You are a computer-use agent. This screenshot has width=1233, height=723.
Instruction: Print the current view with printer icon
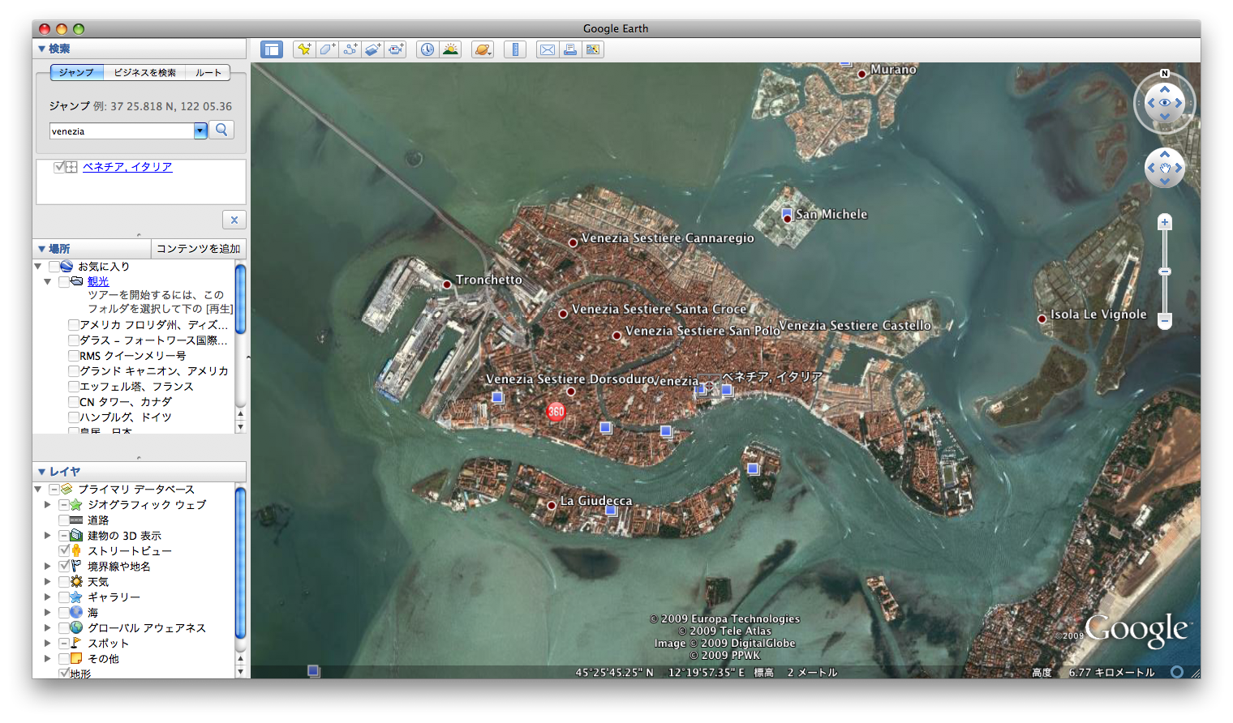[x=570, y=49]
